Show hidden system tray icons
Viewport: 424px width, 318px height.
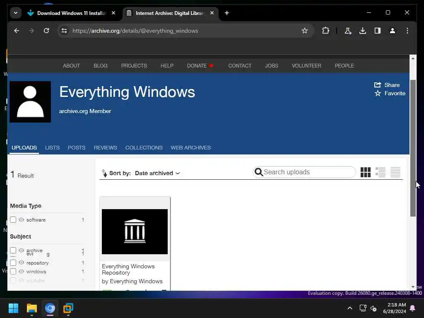[349, 308]
